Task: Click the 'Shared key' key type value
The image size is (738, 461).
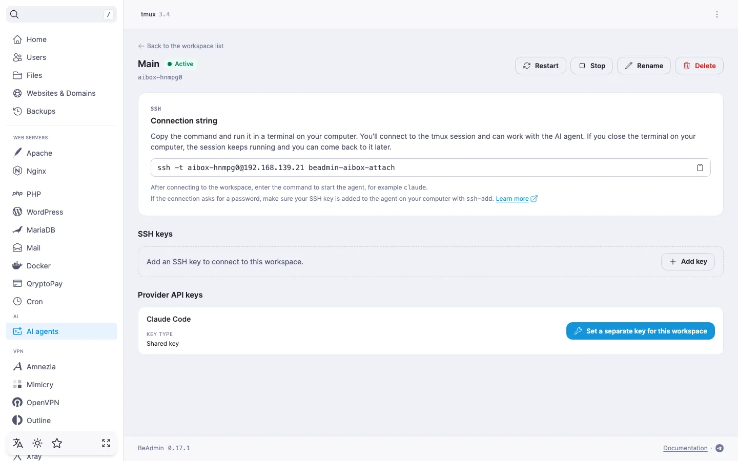Action: tap(162, 344)
